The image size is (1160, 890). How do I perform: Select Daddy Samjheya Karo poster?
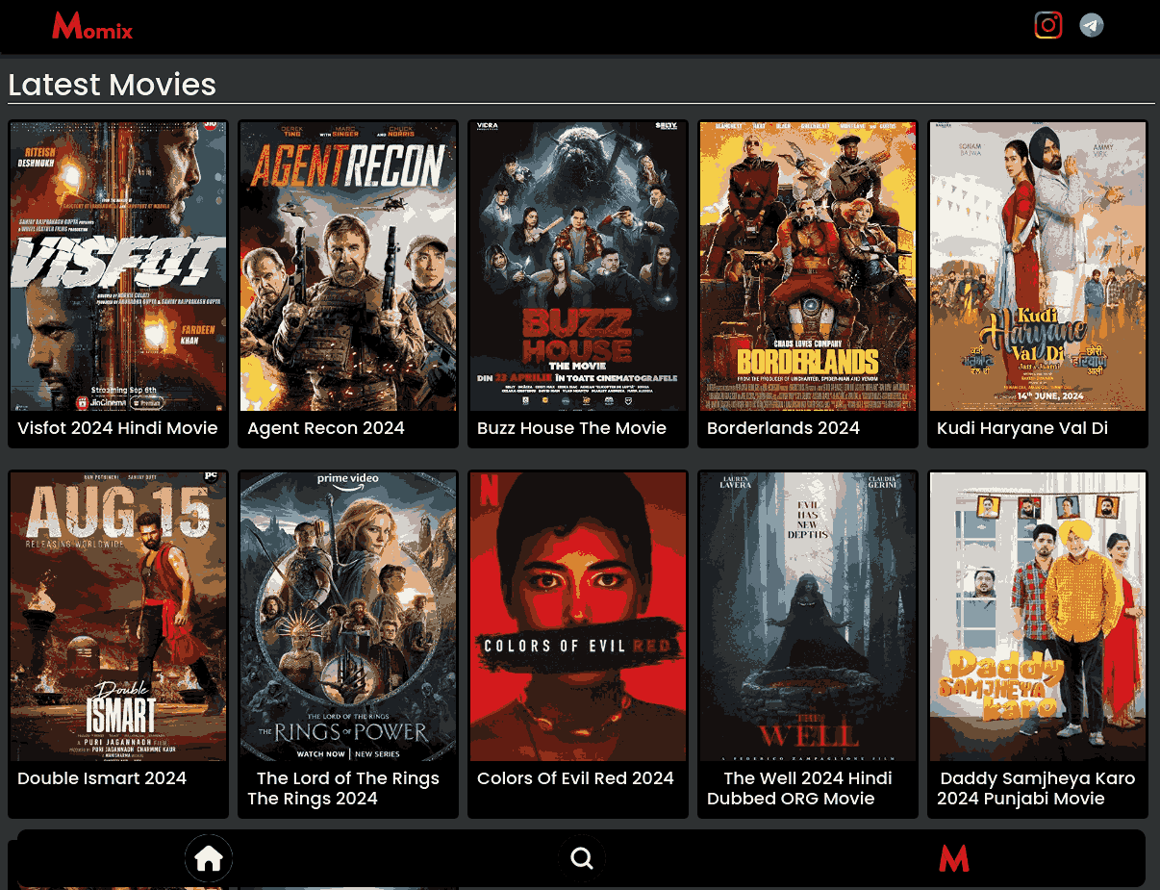(1038, 616)
